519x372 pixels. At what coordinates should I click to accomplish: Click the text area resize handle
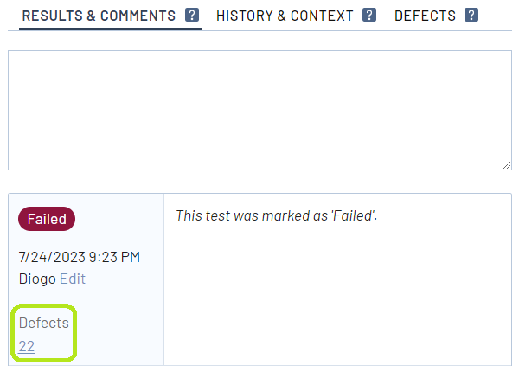click(505, 164)
